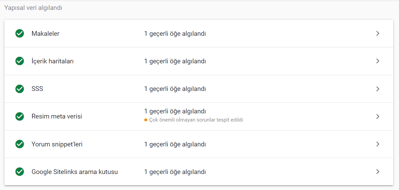
Task: Click the orange warning dot under Resim meta verisi
Action: (x=146, y=120)
